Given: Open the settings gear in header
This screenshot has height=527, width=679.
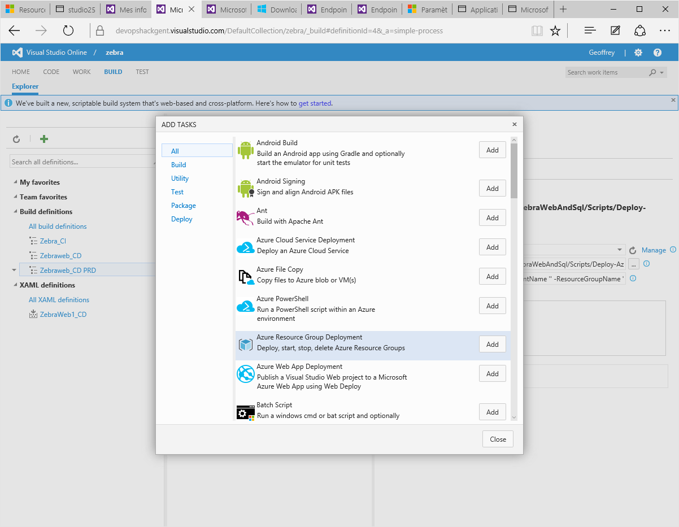Looking at the screenshot, I should tap(638, 53).
